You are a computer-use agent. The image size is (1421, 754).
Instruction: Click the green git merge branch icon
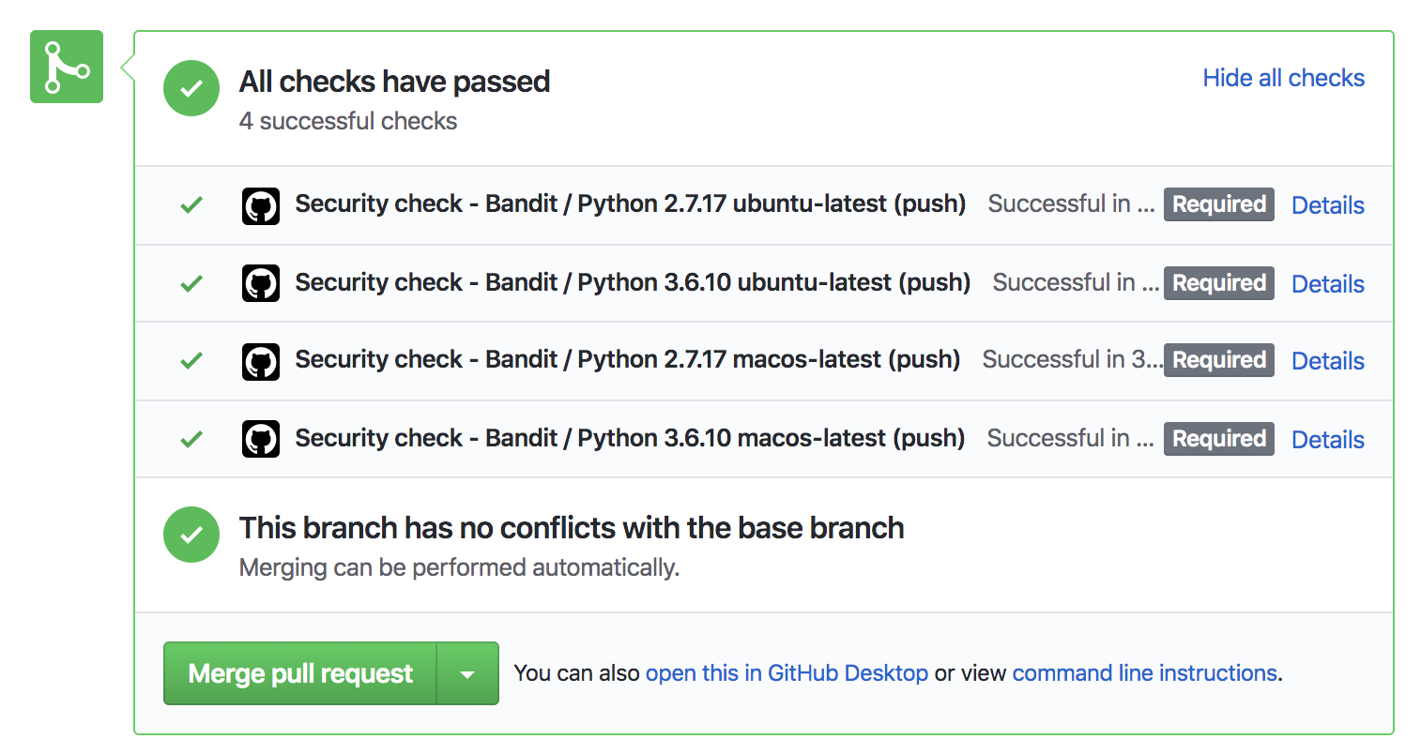tap(67, 67)
